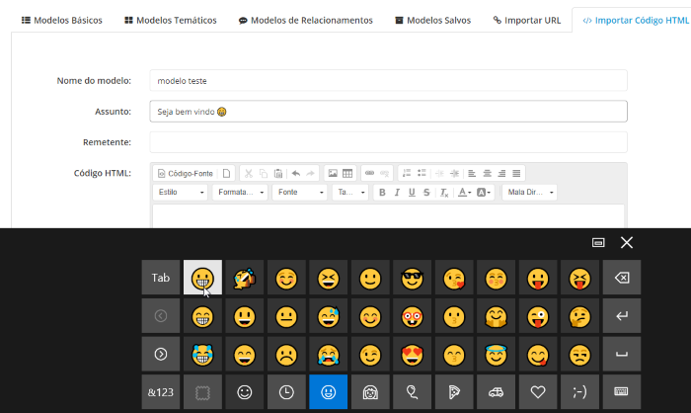Click the undo arrow icon
This screenshot has width=691, height=413.
296,174
